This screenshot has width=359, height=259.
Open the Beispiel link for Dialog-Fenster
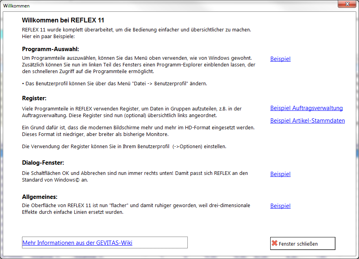click(280, 174)
